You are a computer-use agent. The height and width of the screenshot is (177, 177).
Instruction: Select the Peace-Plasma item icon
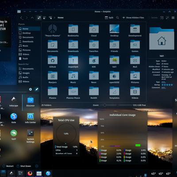(53, 29)
